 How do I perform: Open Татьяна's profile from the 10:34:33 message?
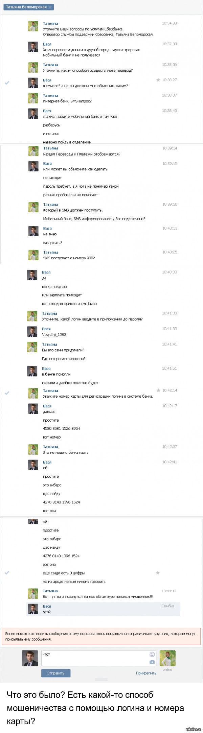[x=50, y=24]
